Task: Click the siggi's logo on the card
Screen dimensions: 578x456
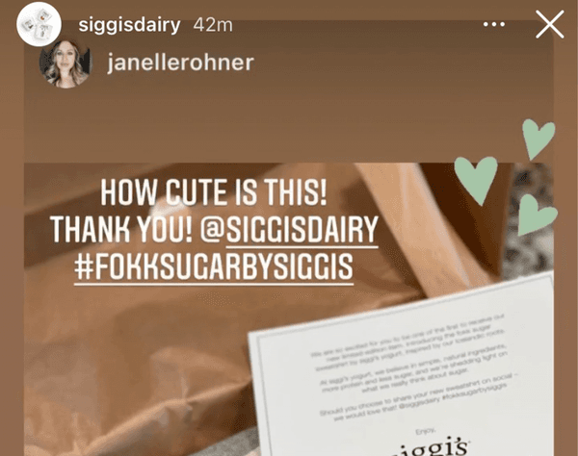Action: pyautogui.click(x=430, y=447)
